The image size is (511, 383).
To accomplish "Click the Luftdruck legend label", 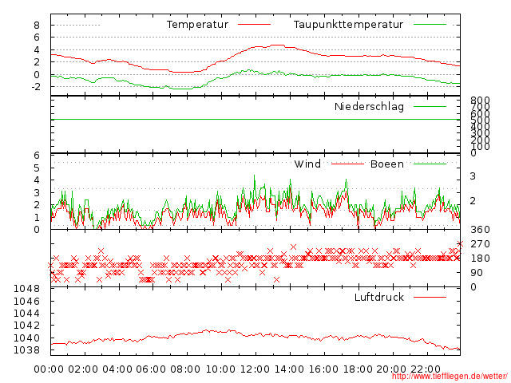I will click(379, 297).
